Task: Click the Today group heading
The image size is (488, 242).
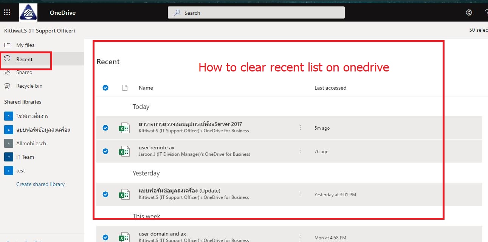Action: coord(141,107)
